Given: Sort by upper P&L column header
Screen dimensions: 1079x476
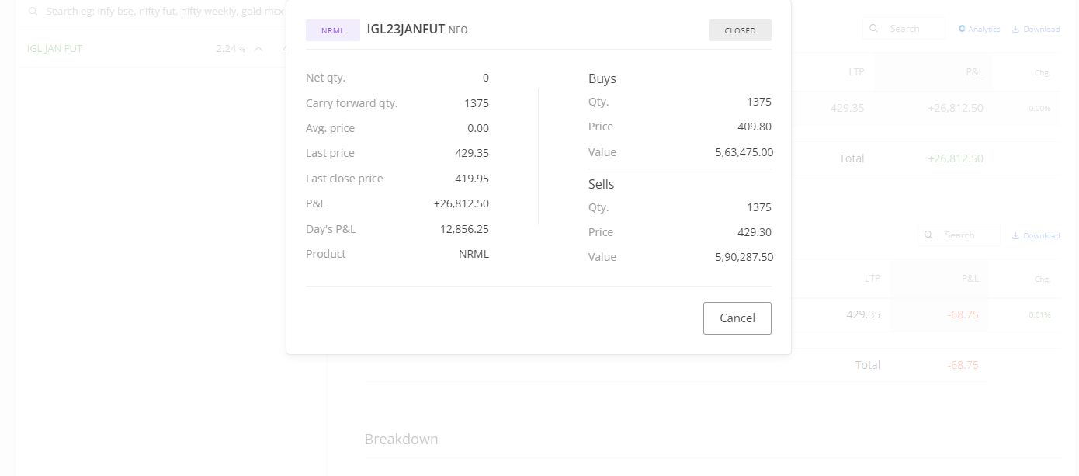Looking at the screenshot, I should [974, 72].
